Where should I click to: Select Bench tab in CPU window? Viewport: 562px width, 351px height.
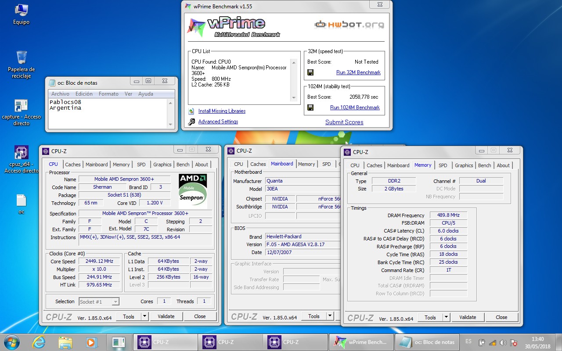[183, 165]
